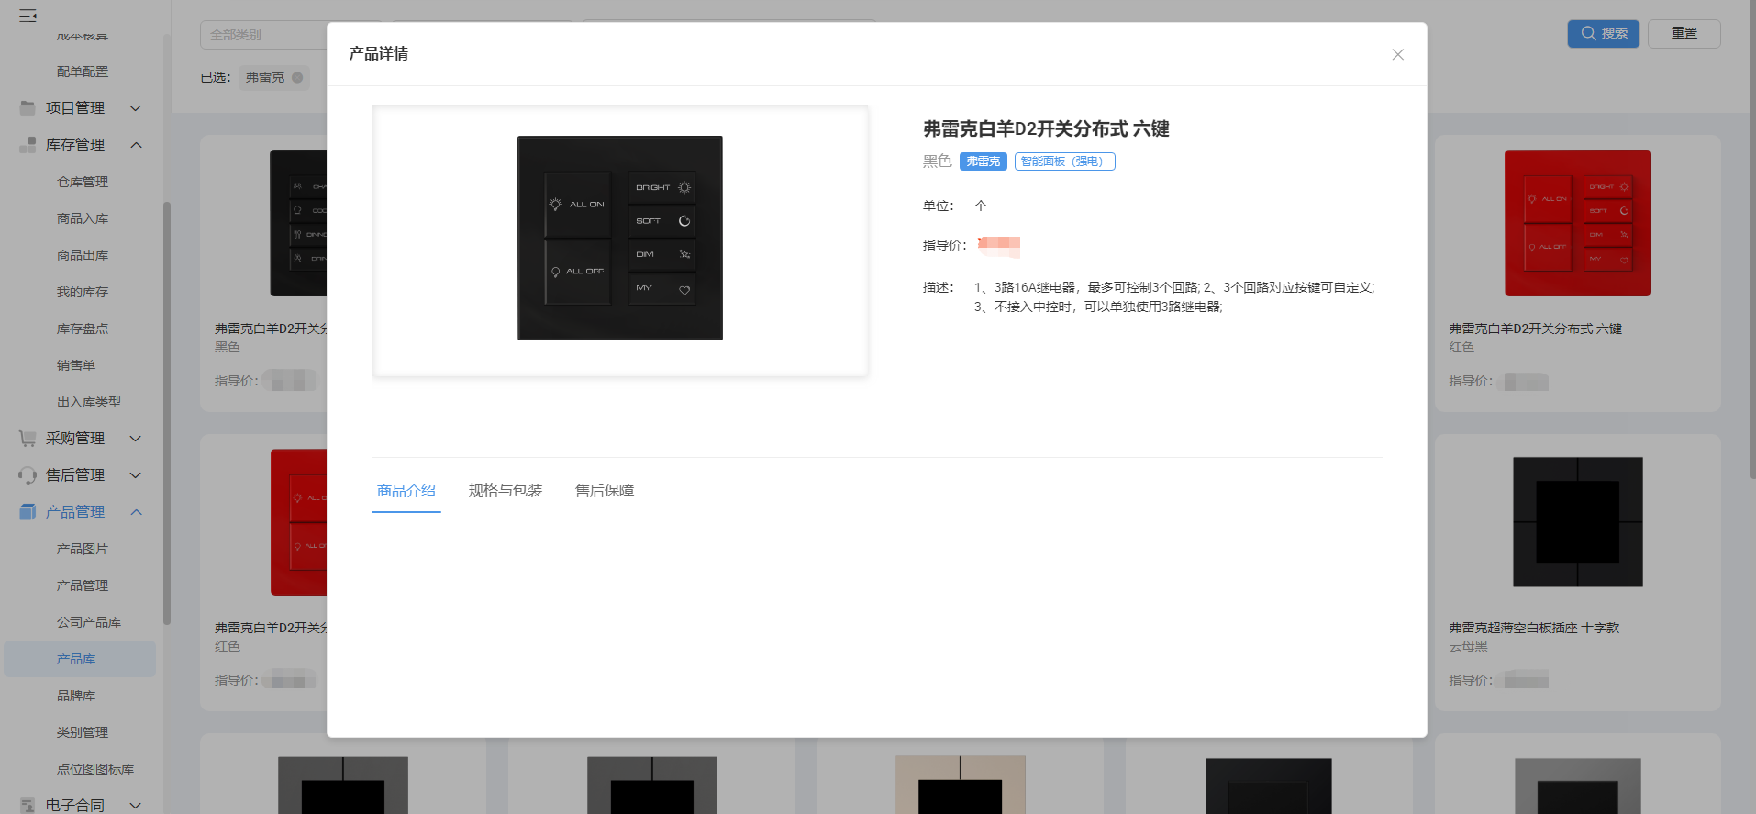1756x814 pixels.
Task: Click the 智能面板（强电） category tag
Action: [1065, 162]
